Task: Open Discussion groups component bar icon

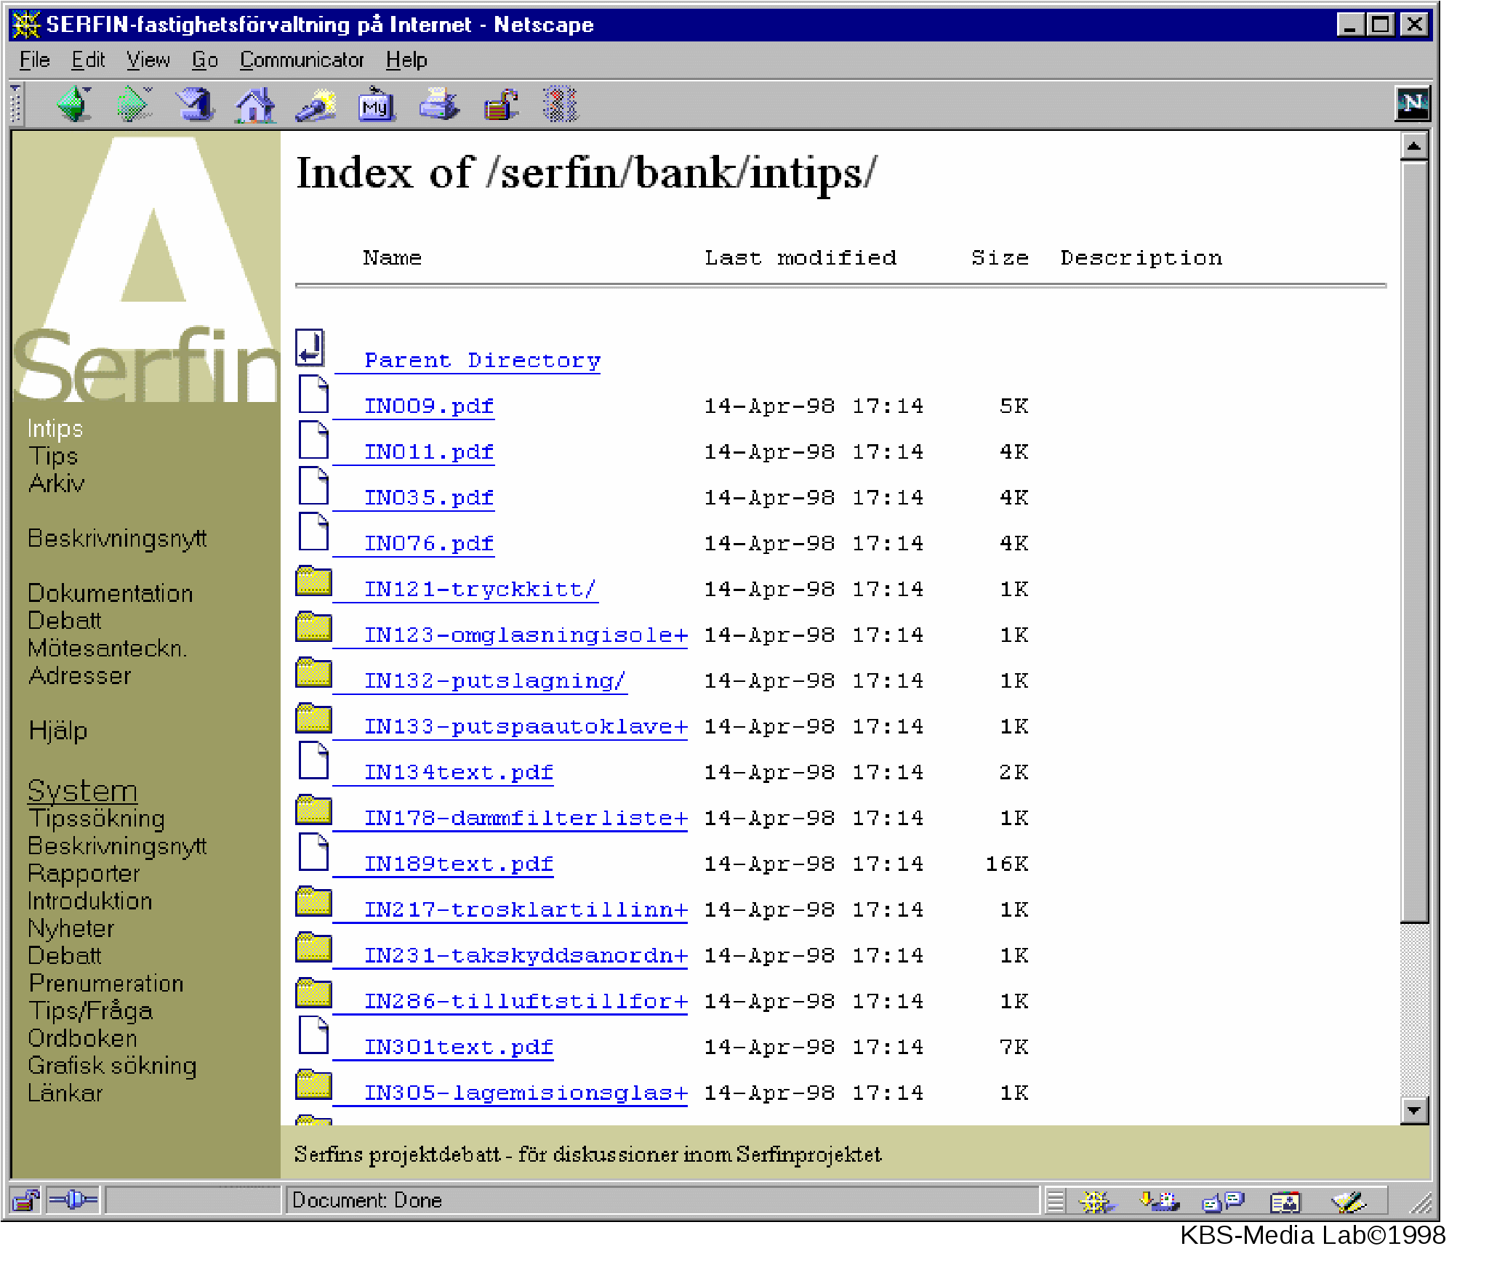Action: pyautogui.click(x=1223, y=1201)
